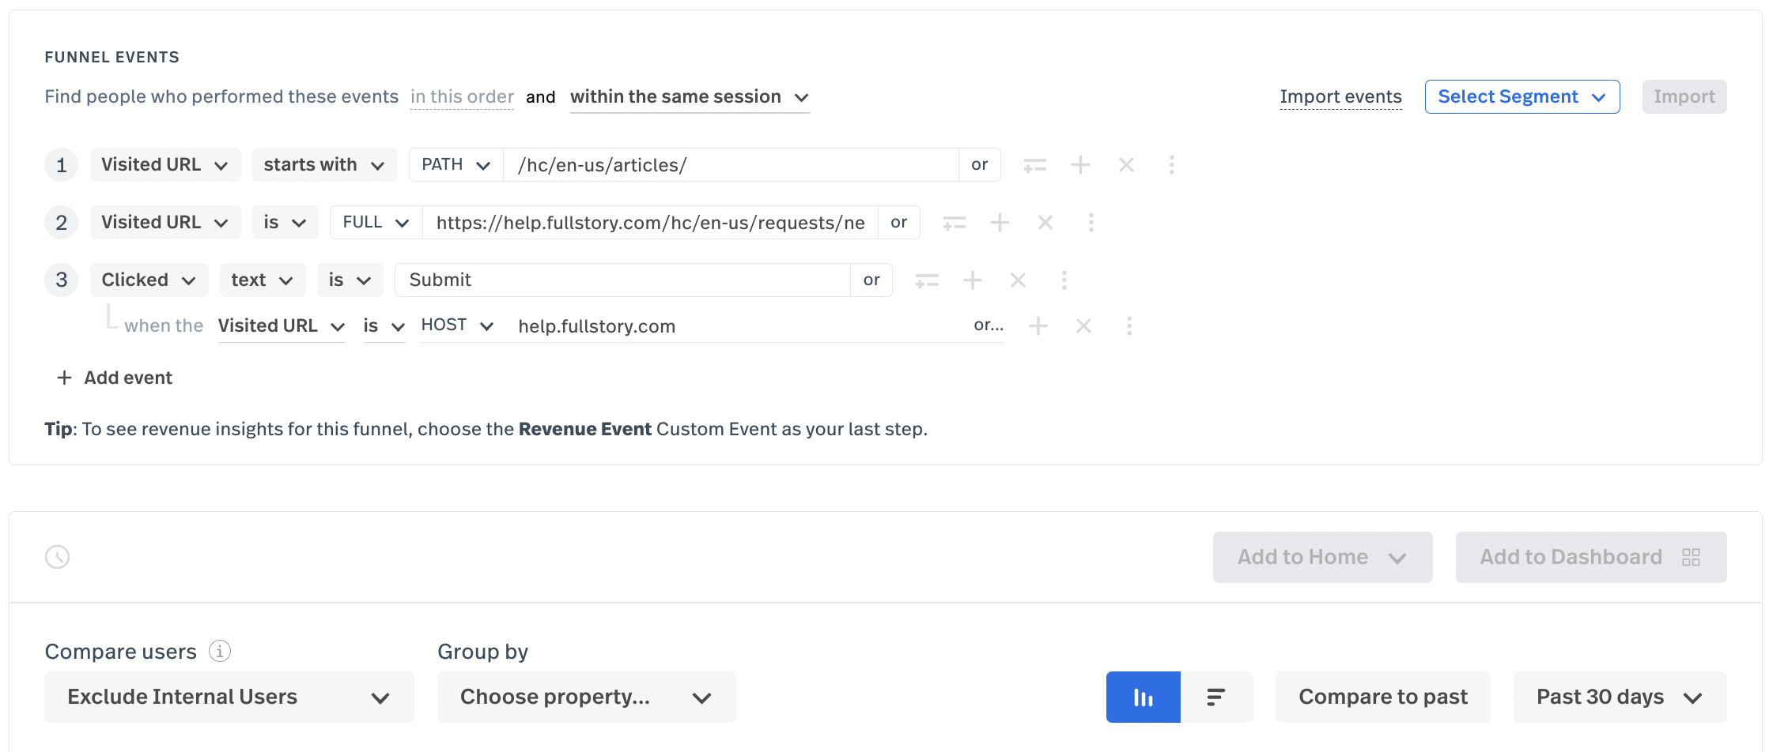Click the Submit text input field
1773x752 pixels.
coord(622,280)
